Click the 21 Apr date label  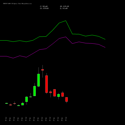point(38,119)
